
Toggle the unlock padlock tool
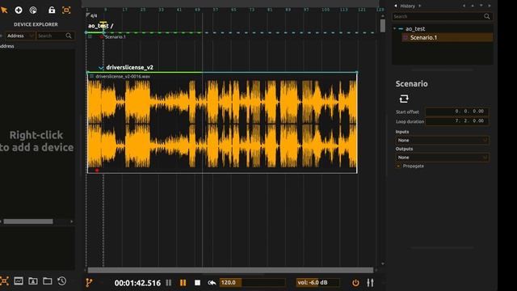52,10
